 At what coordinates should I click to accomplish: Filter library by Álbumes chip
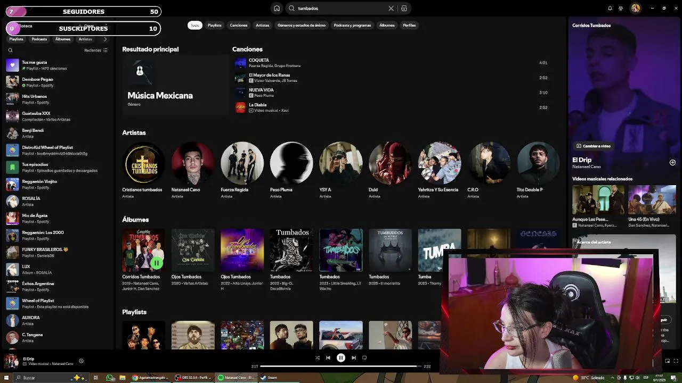[62, 39]
